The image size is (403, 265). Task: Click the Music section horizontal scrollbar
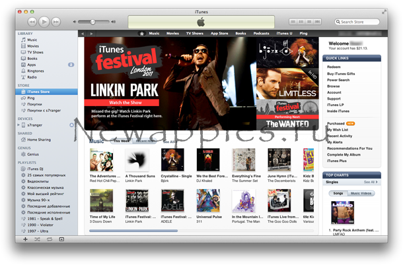point(133,231)
